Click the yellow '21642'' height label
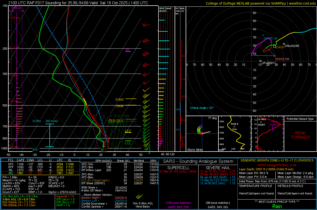 point(120,100)
